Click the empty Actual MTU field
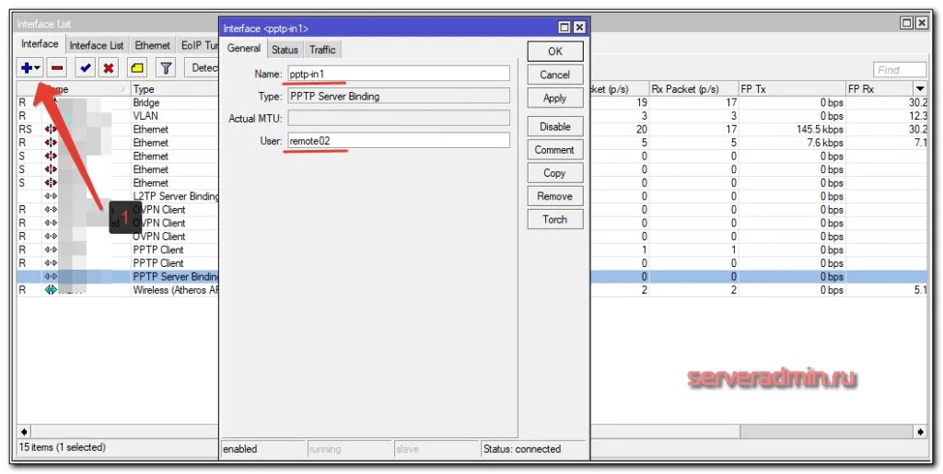This screenshot has width=943, height=474. pyautogui.click(x=399, y=119)
